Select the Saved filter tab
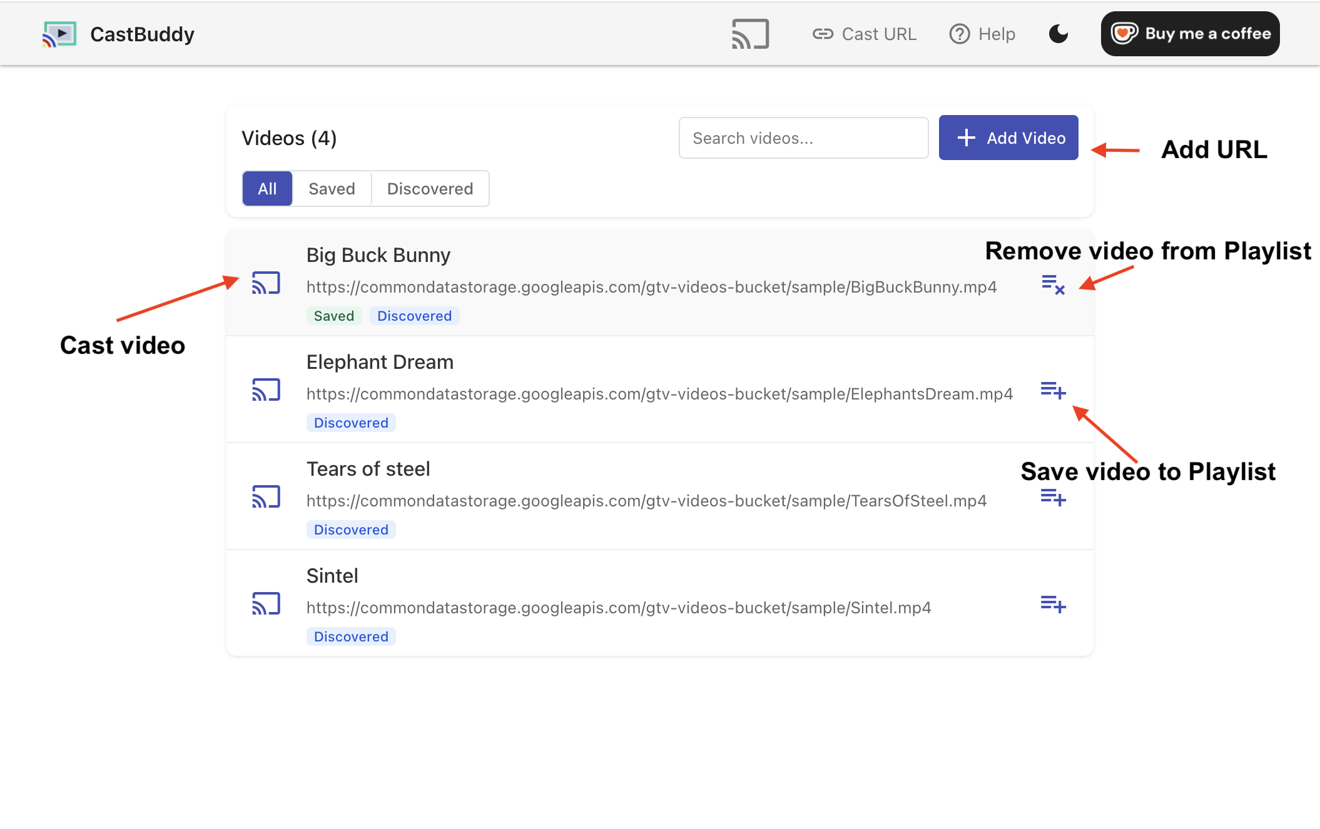The height and width of the screenshot is (829, 1320). (332, 189)
